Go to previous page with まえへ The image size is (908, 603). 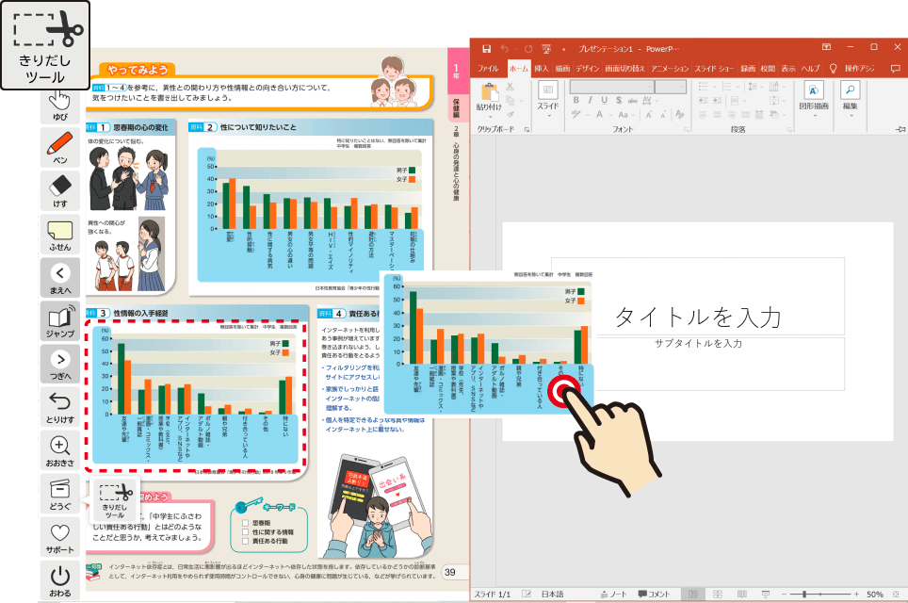[x=60, y=278]
